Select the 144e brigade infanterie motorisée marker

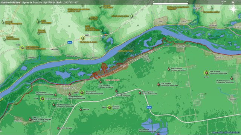[158, 84]
